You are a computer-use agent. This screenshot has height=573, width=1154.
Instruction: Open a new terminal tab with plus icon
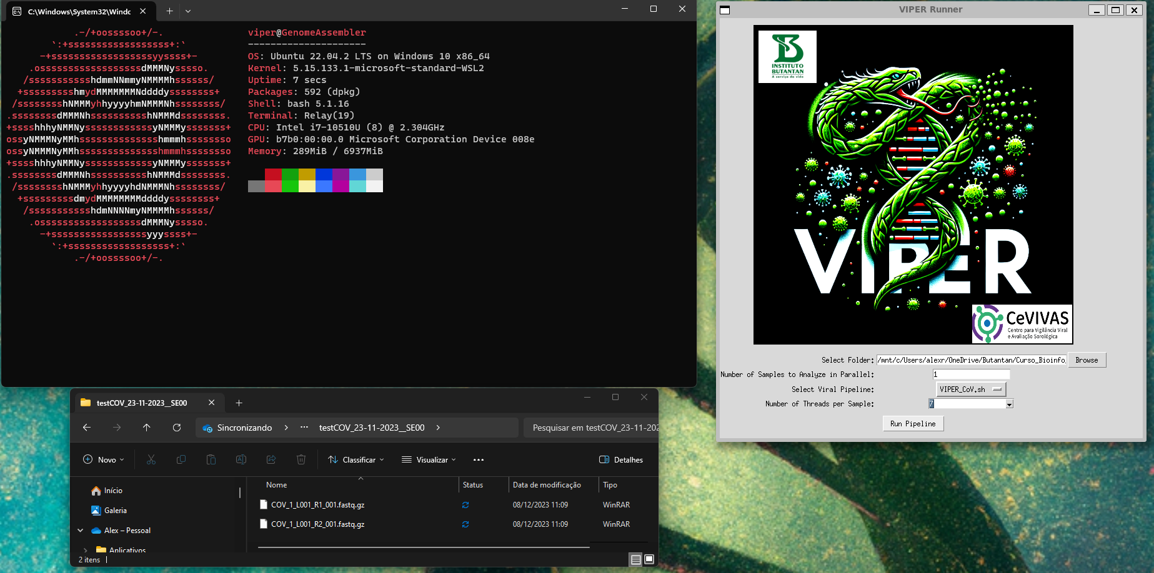click(x=169, y=11)
